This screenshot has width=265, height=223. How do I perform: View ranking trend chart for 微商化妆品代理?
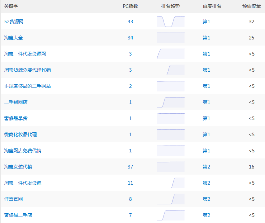pyautogui.click(x=171, y=134)
